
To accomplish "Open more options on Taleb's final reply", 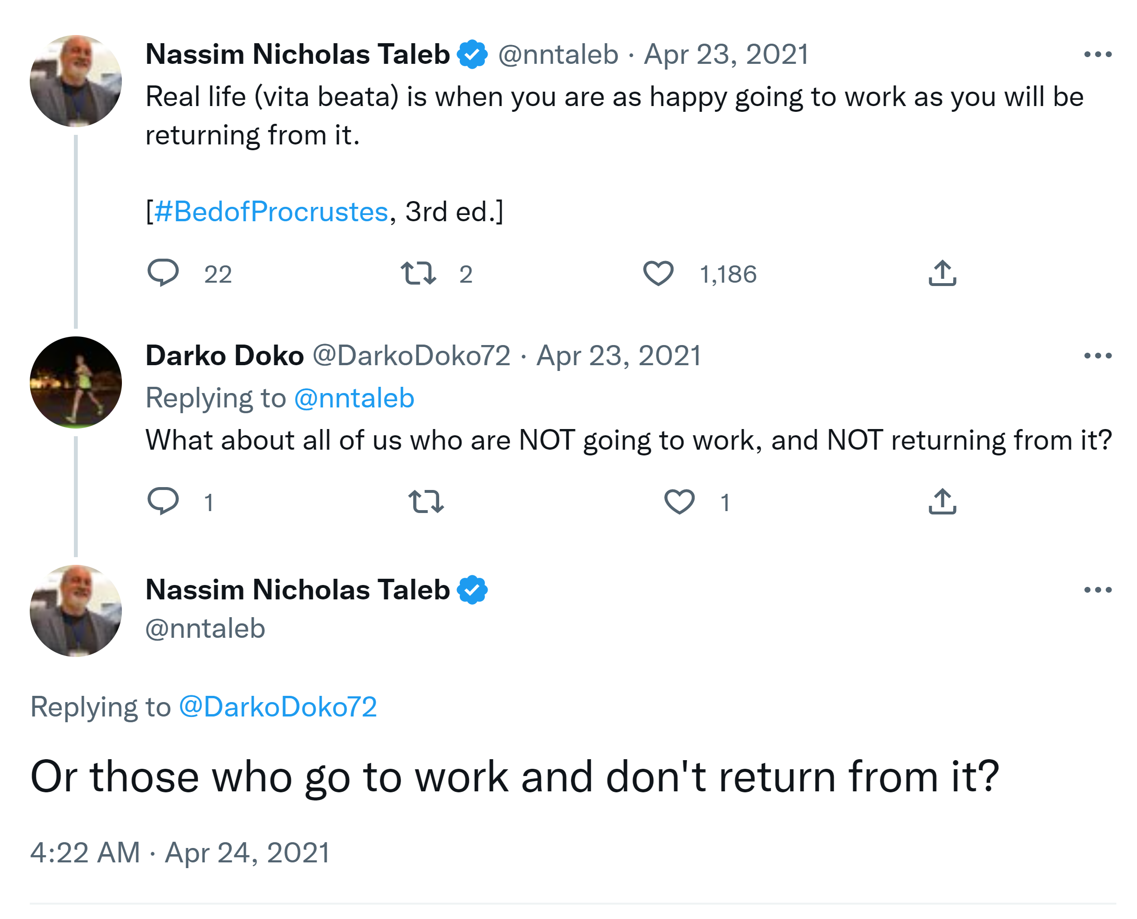I will tap(1097, 590).
